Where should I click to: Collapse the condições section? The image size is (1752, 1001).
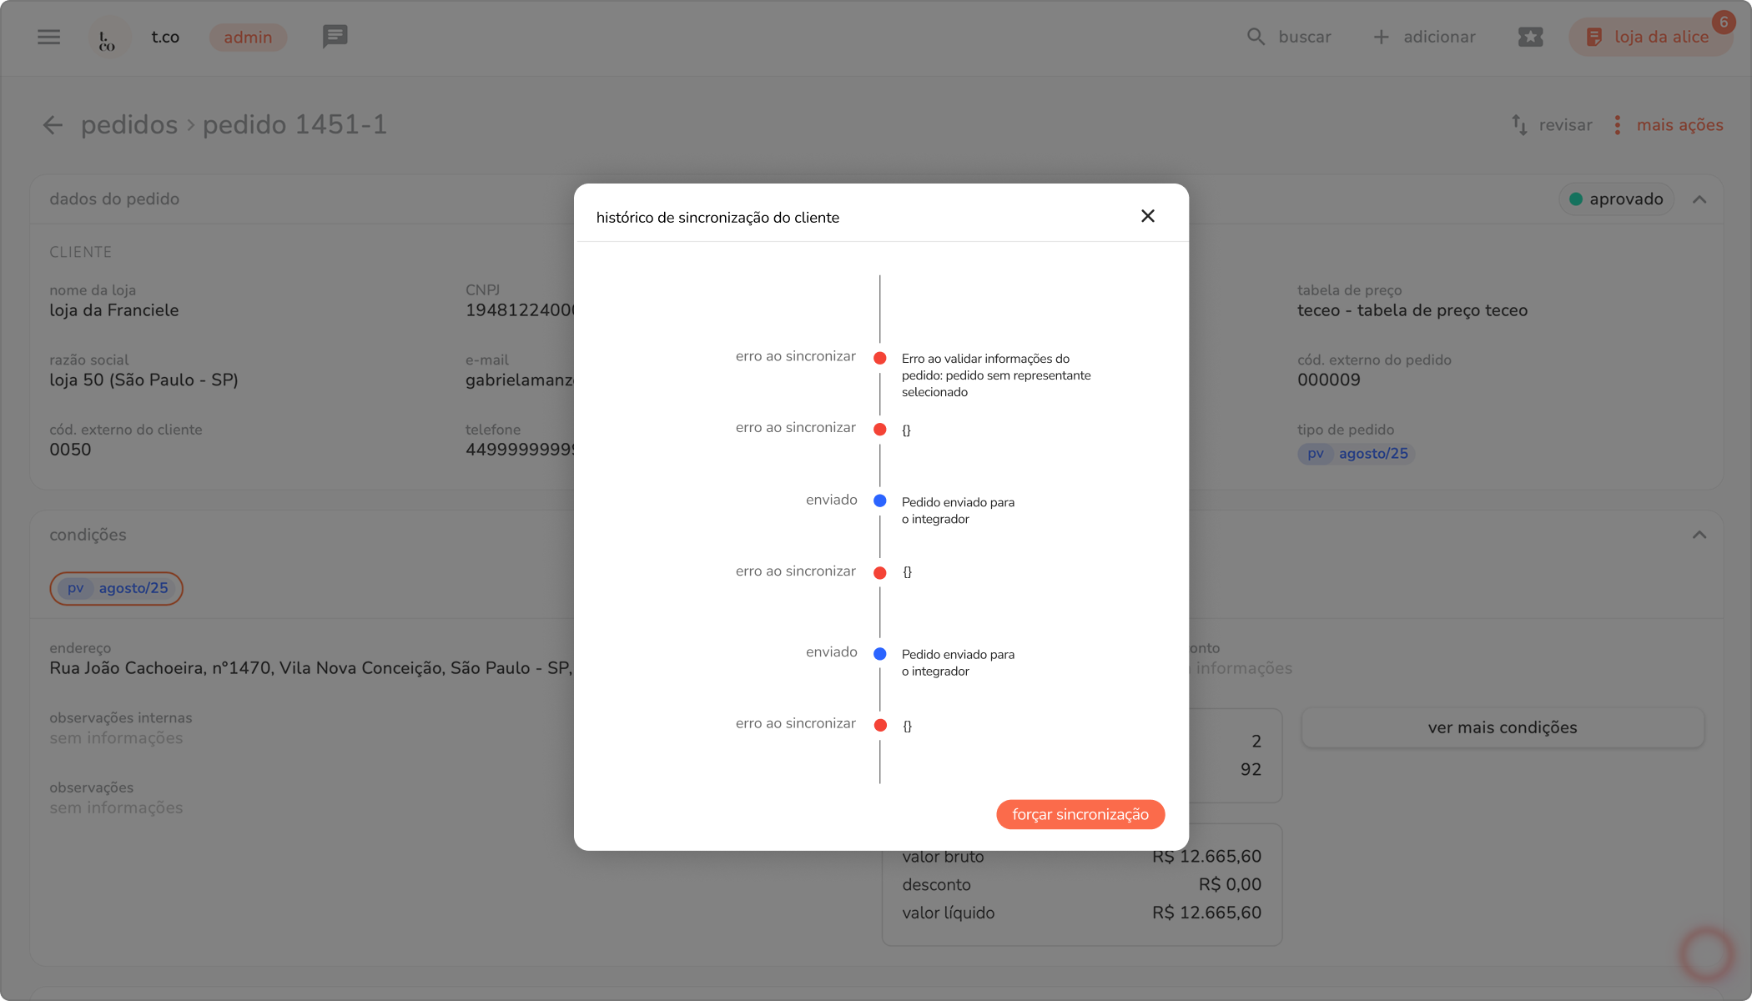tap(1699, 535)
